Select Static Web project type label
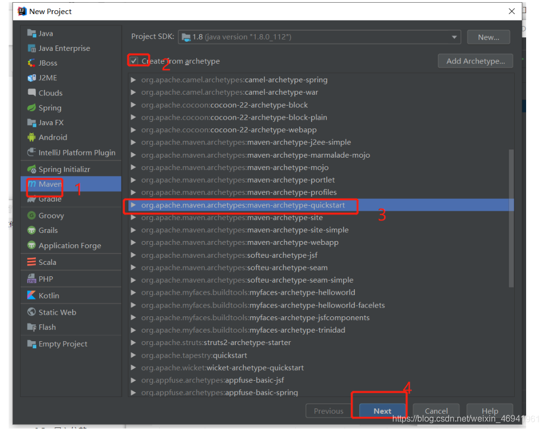Image resolution: width=544 pixels, height=429 pixels. click(57, 312)
